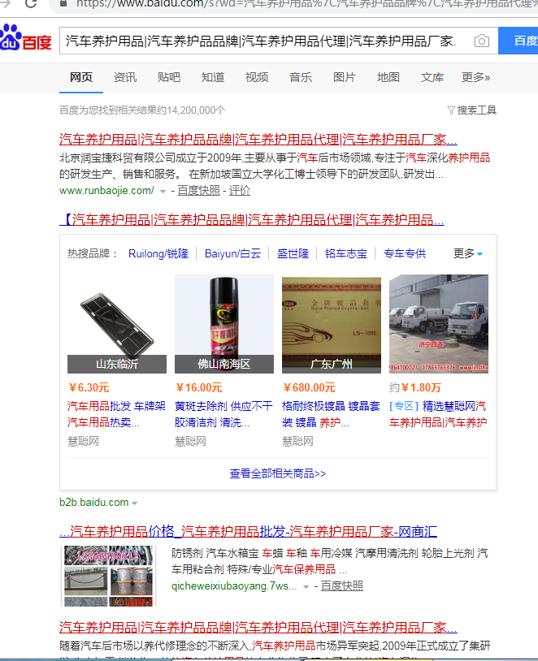This screenshot has width=538, height=661.
Task: Open the 更多» tab for more categories
Action: [x=475, y=77]
